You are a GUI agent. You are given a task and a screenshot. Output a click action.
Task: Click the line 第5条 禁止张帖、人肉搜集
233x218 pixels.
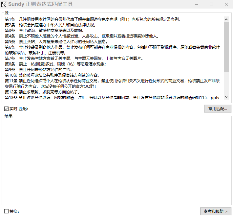pos(56,42)
